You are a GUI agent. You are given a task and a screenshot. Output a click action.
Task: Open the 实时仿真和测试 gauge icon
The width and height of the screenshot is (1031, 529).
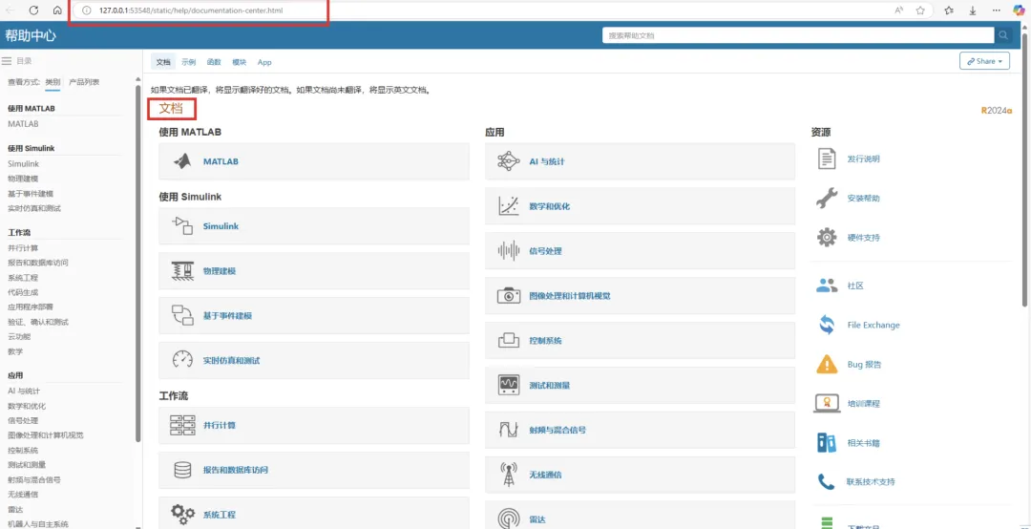[182, 360]
